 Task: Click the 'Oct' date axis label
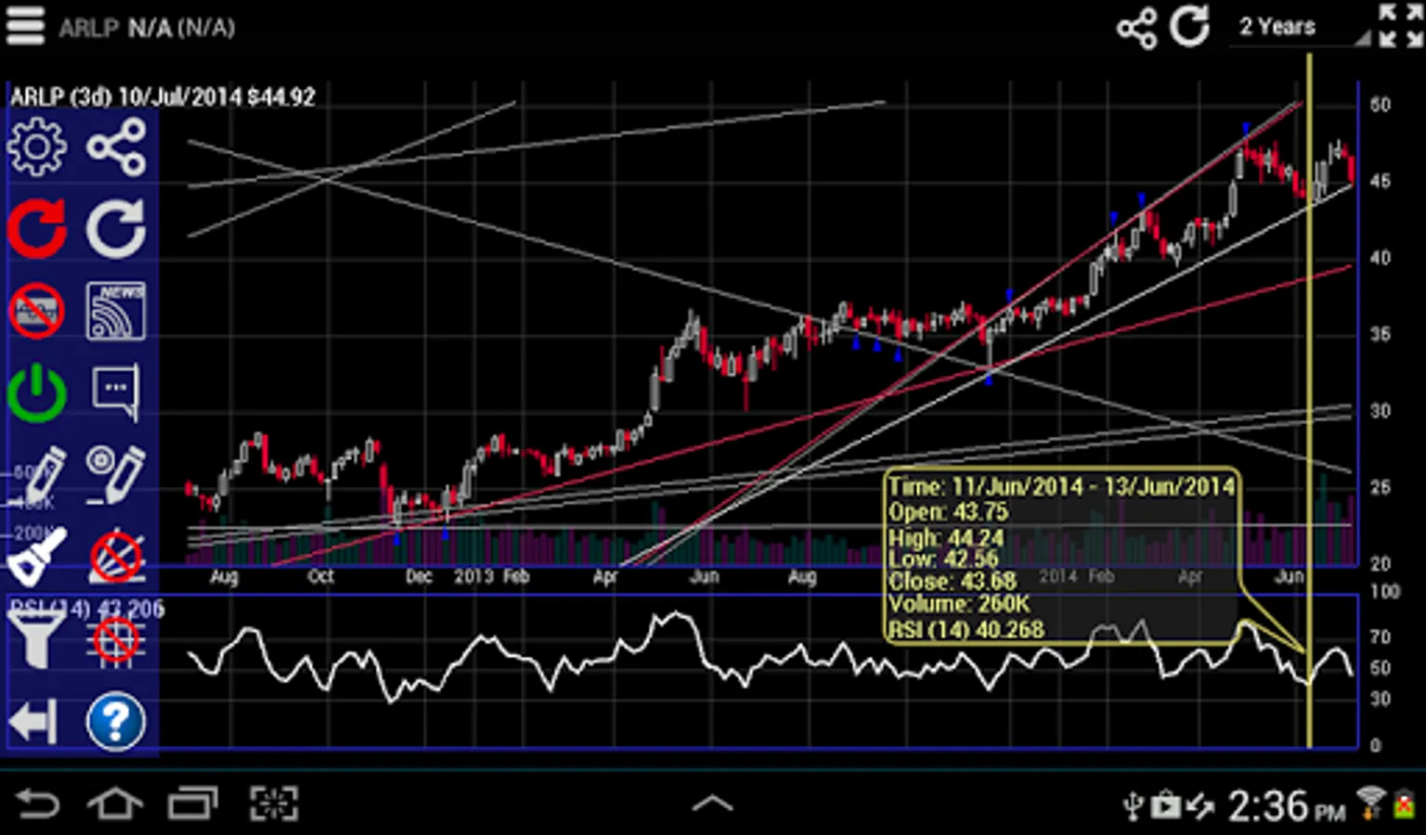(320, 576)
